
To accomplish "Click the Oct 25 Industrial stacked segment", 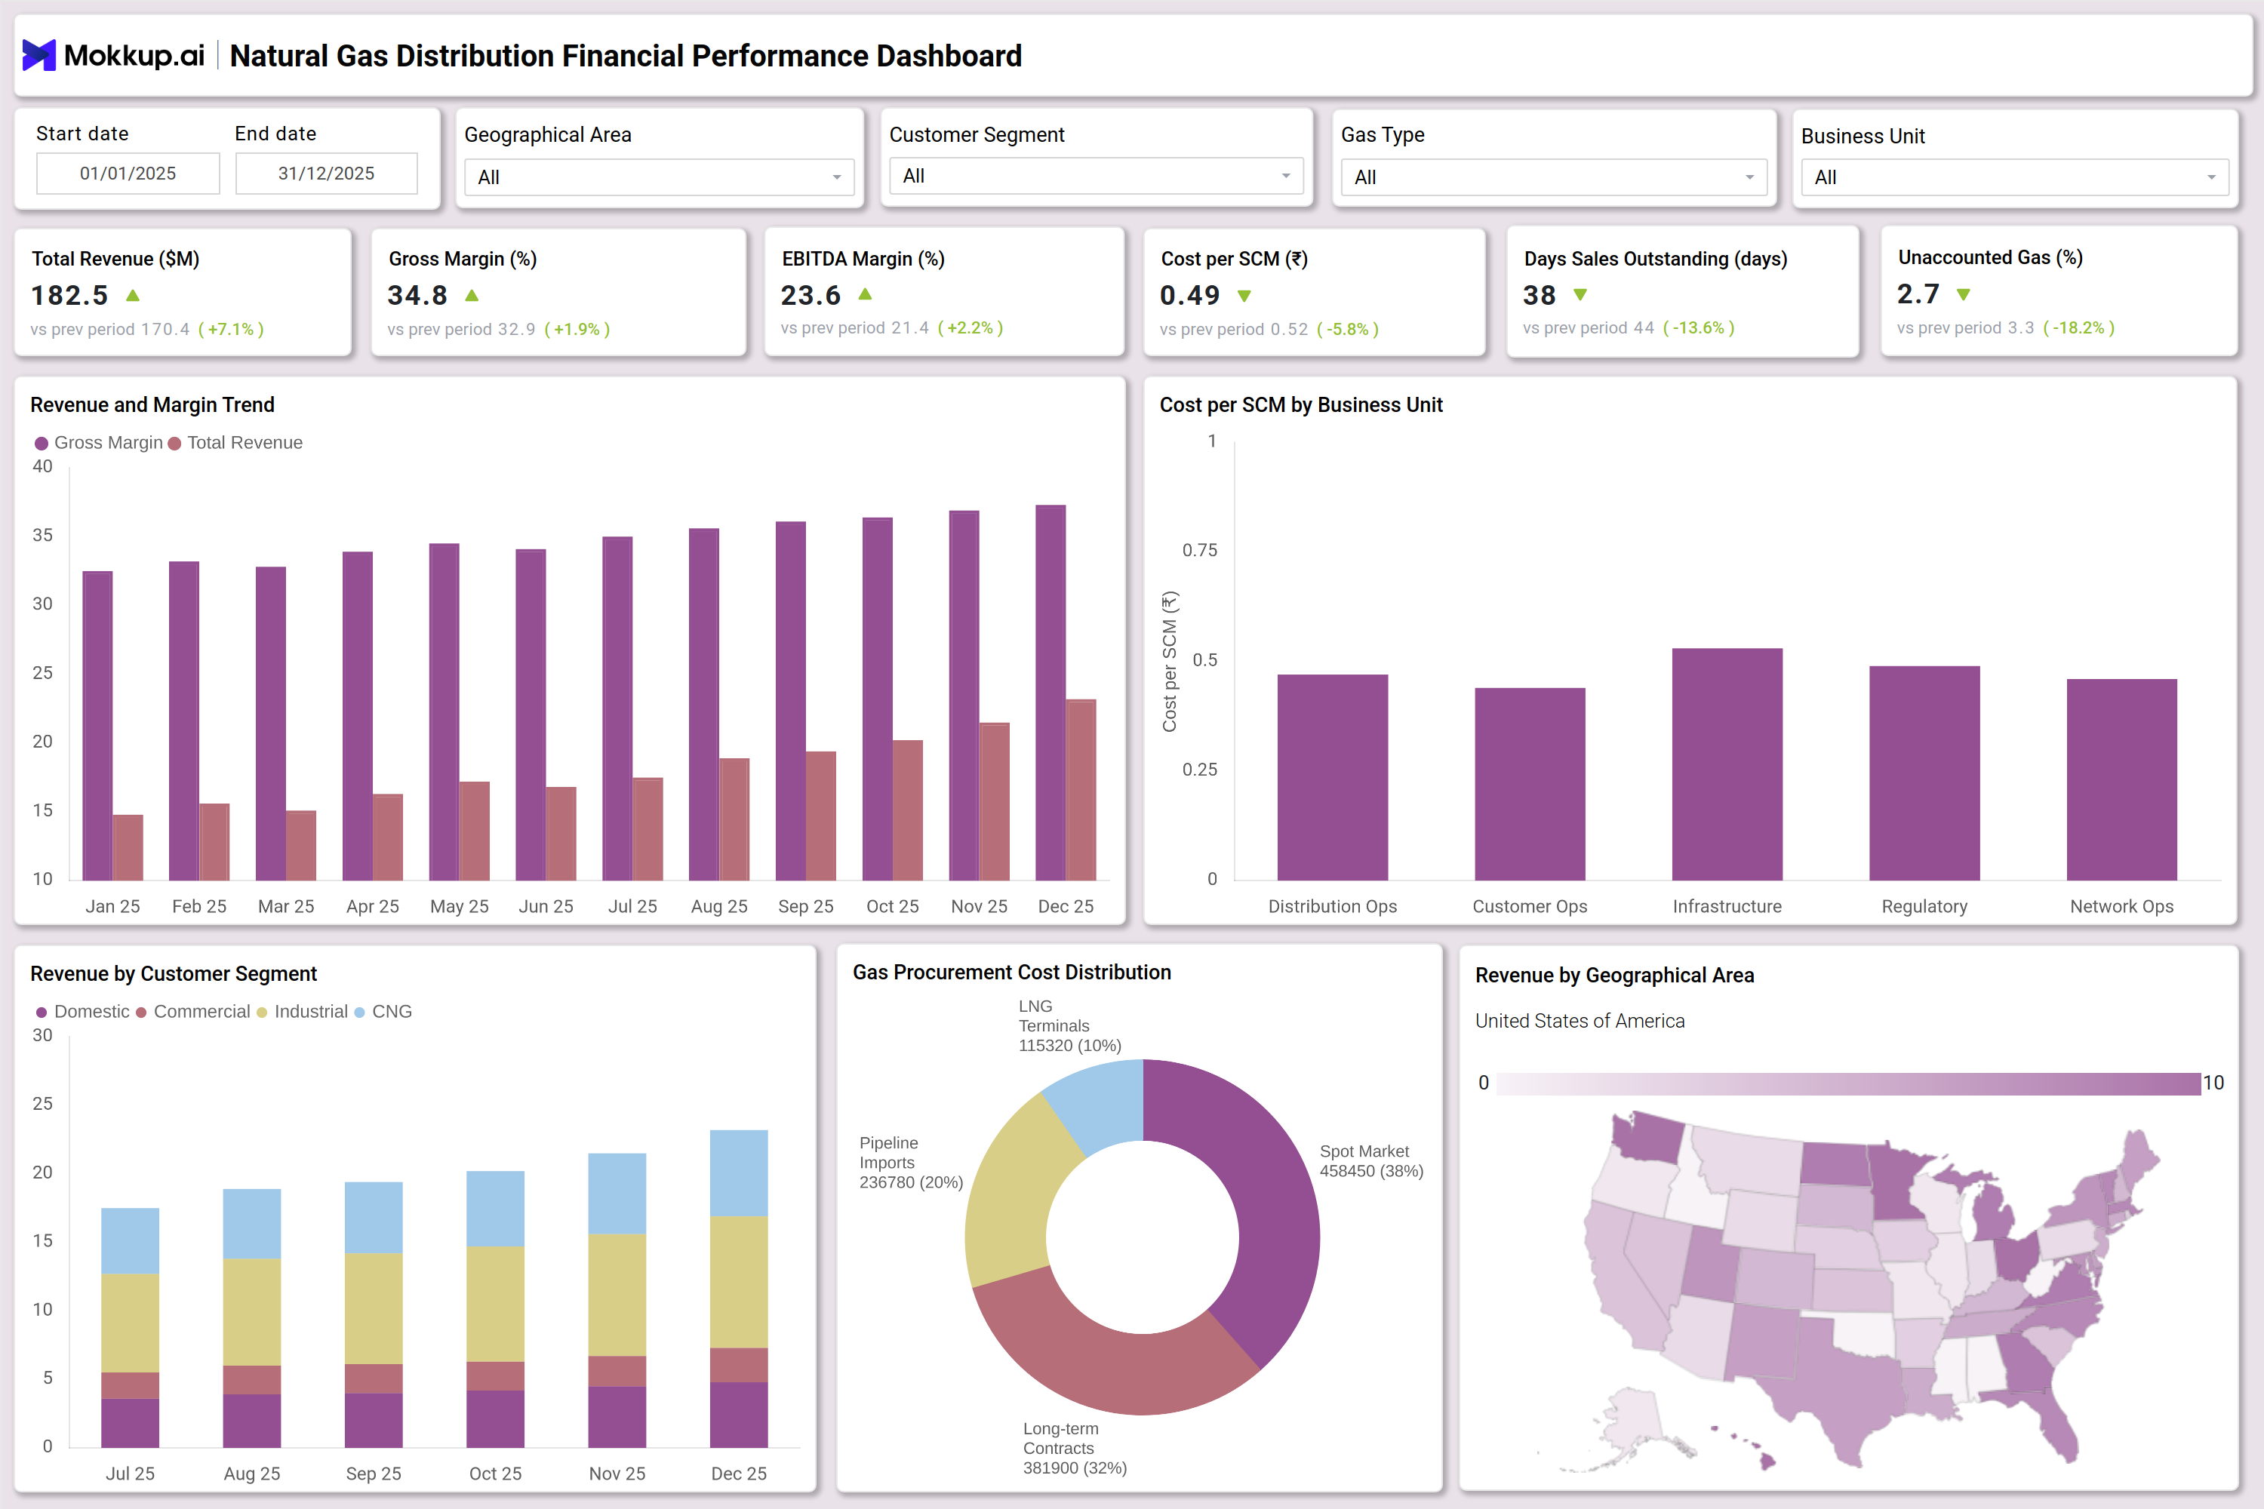I will [x=495, y=1304].
